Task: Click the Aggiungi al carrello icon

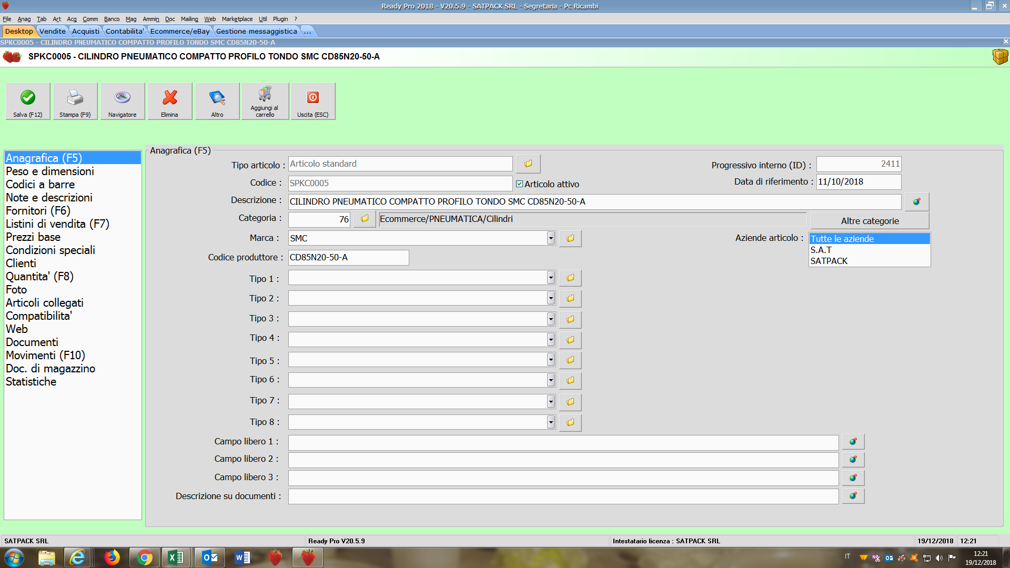Action: (x=265, y=95)
